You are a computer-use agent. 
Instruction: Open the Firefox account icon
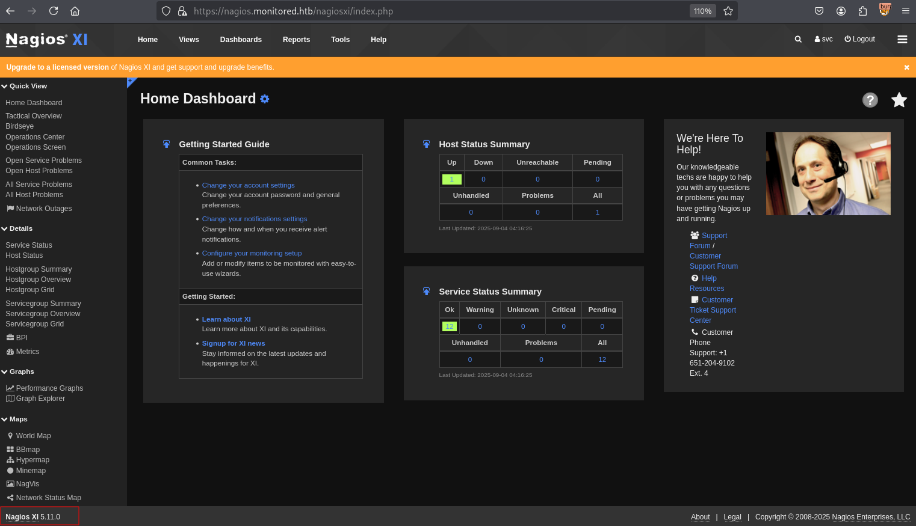841,11
